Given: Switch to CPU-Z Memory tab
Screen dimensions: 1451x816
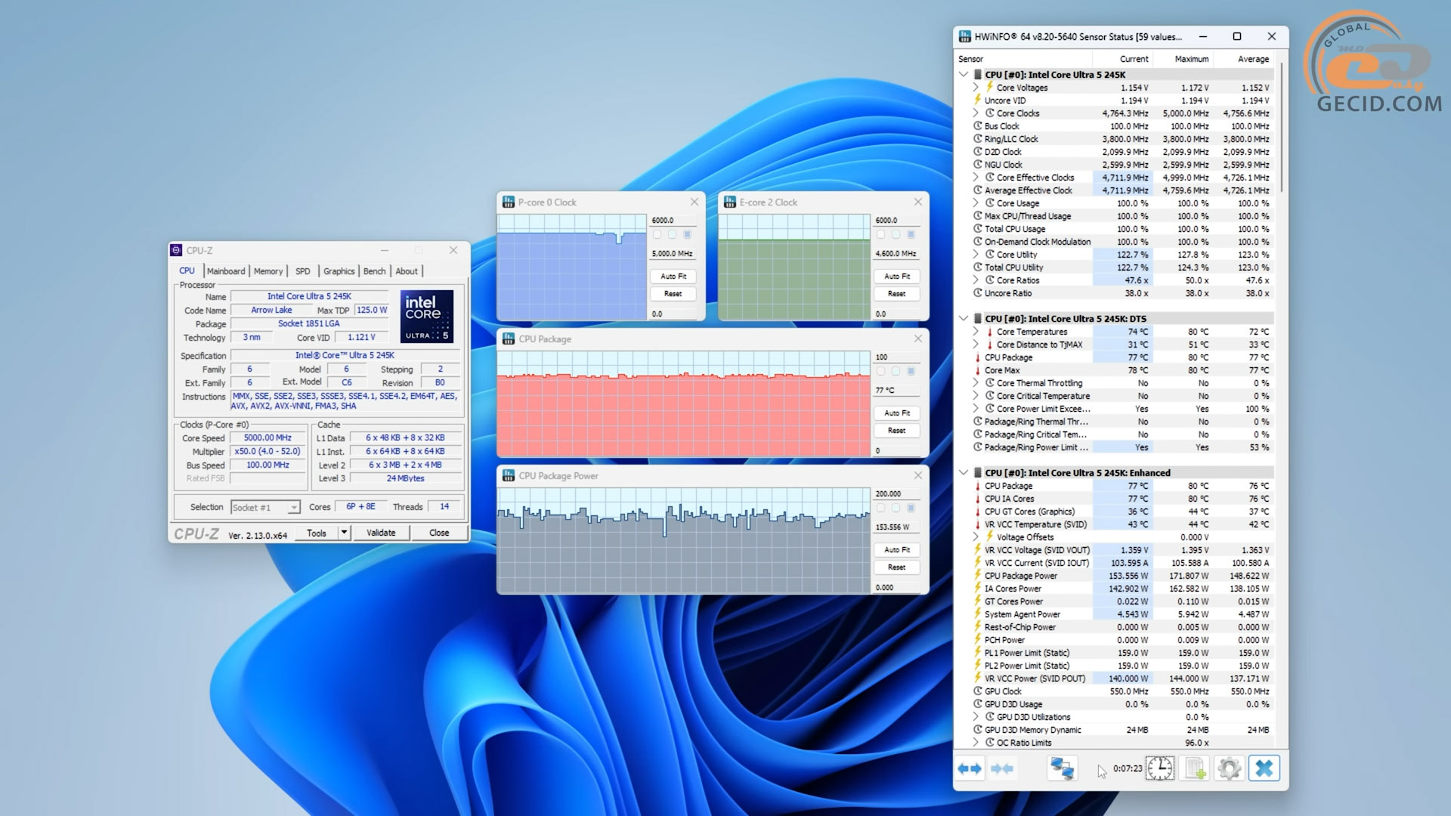Looking at the screenshot, I should pos(268,271).
